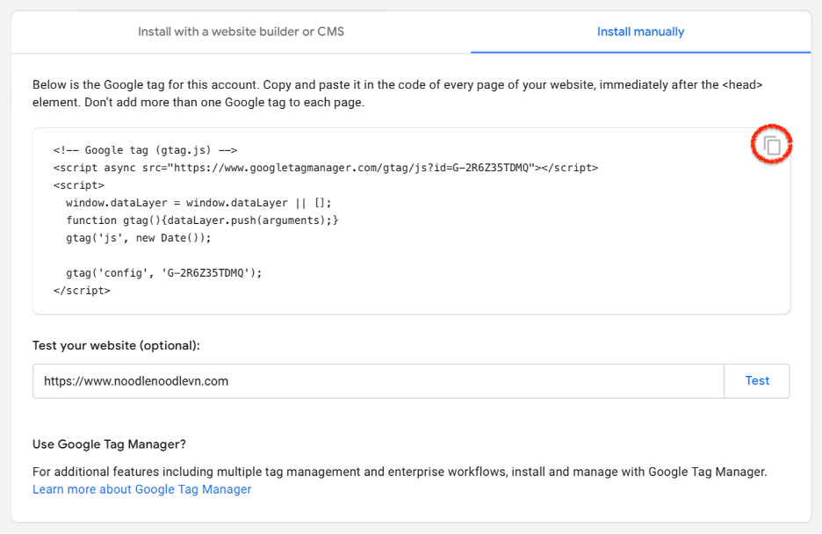822x534 pixels.
Task: Click the closing </script> tag line
Action: pos(82,291)
